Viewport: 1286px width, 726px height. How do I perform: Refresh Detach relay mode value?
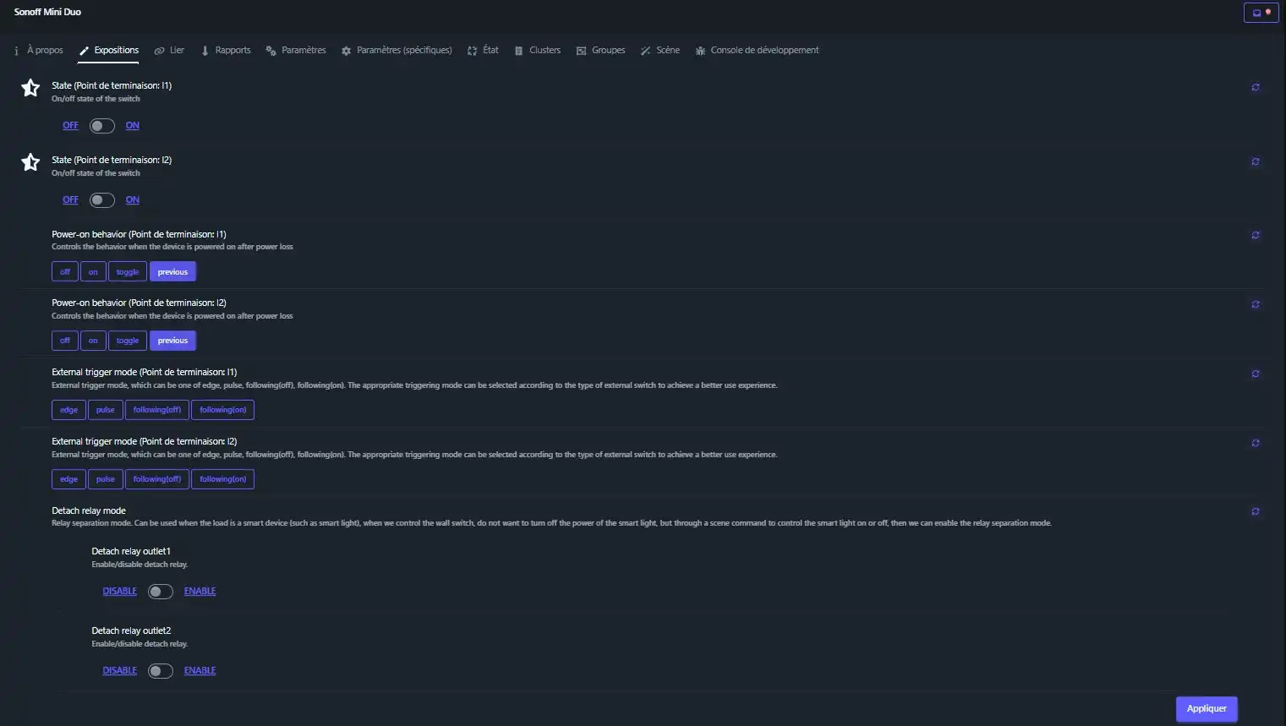pyautogui.click(x=1256, y=511)
